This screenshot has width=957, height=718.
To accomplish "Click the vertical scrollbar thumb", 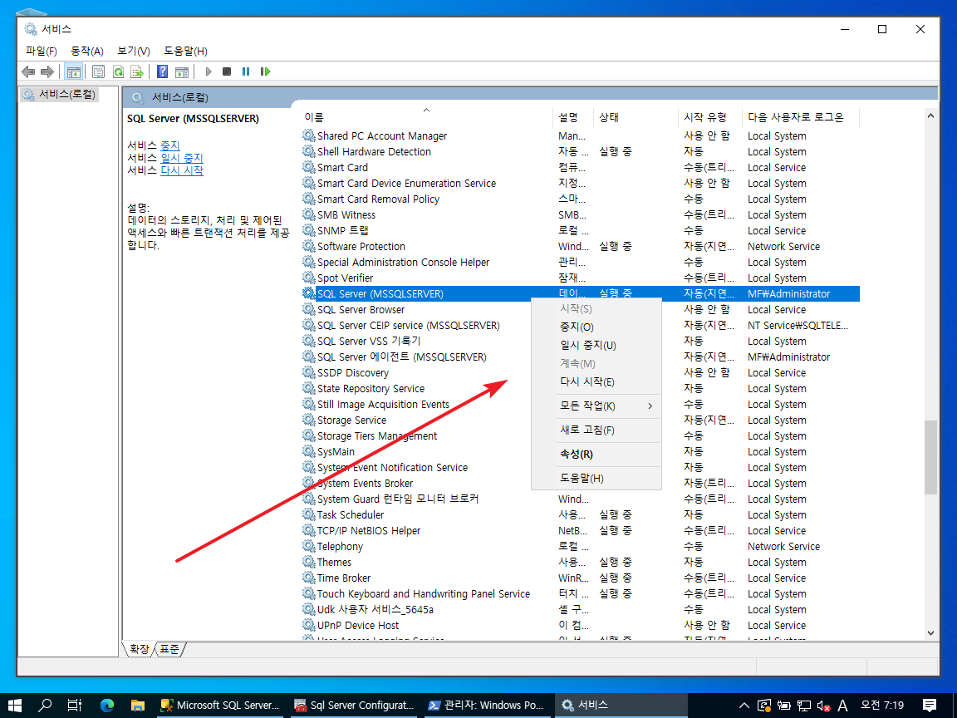I will pos(930,457).
